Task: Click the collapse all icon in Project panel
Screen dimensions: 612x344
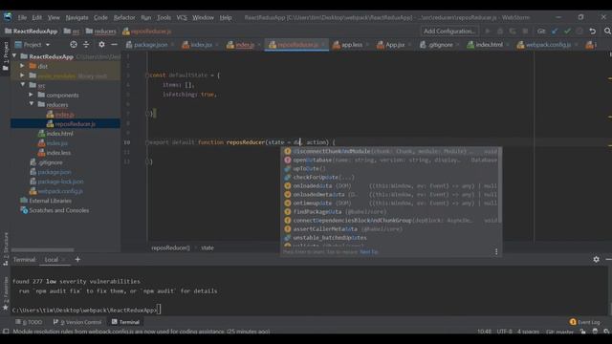Action: [86, 45]
